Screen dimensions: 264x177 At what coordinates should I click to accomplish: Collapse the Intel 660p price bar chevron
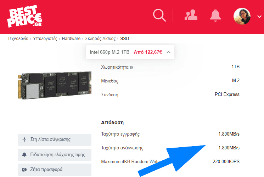(168, 52)
